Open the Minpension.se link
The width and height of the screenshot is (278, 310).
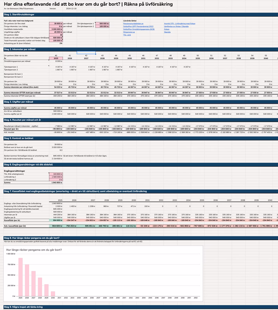coord(129,32)
